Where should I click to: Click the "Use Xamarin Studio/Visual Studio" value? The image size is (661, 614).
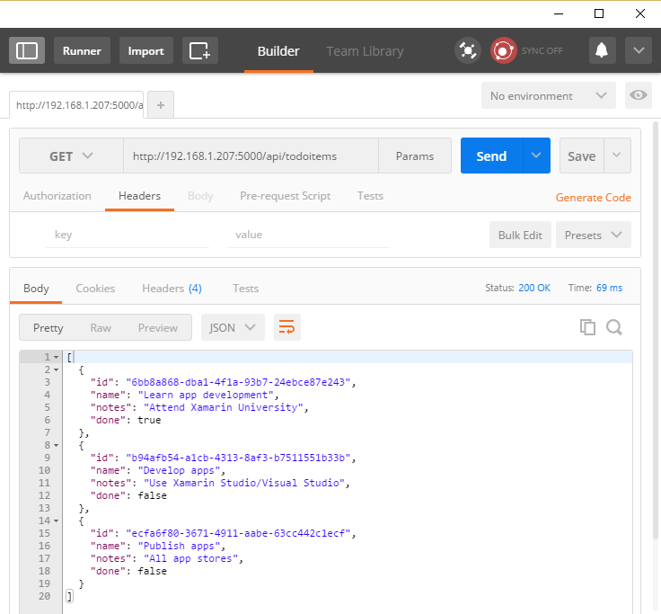tap(244, 483)
